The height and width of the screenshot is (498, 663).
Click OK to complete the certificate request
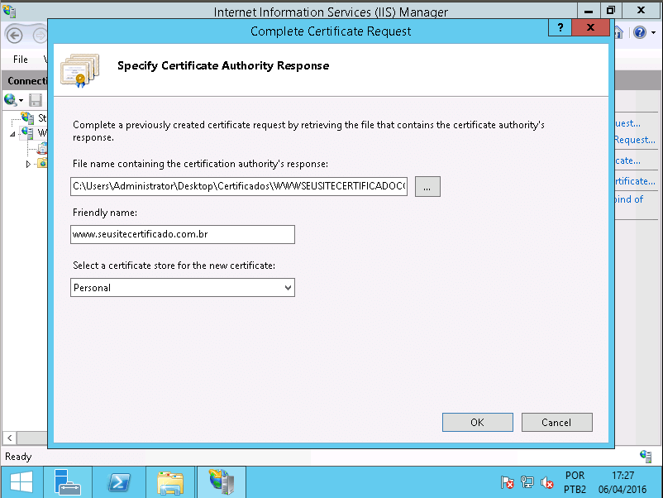pos(477,422)
